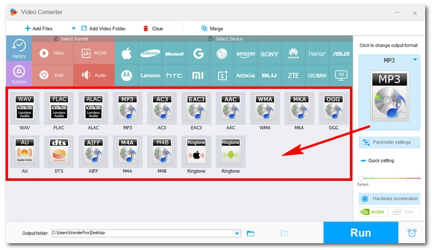Pick the M4B audiobook format

[x=162, y=152]
